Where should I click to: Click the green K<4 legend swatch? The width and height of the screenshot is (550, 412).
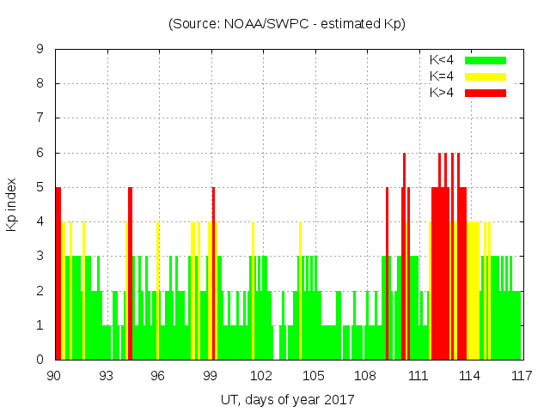tap(485, 60)
